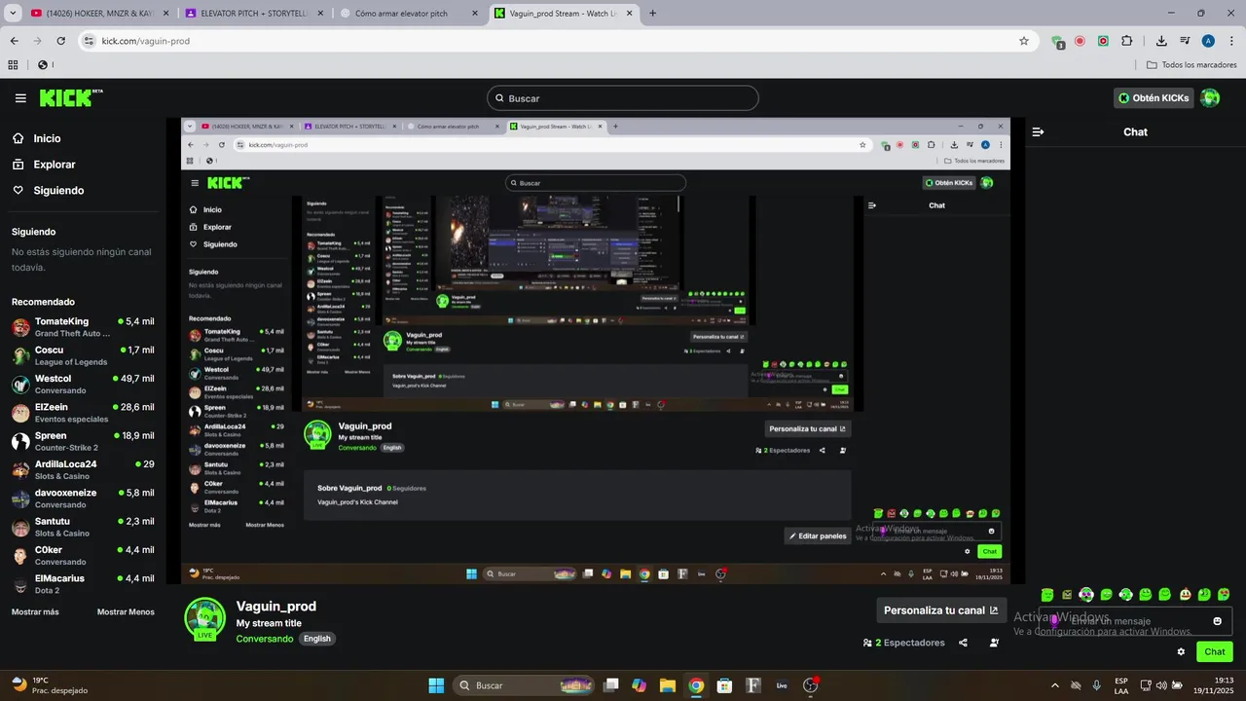Click the stream video player
The height and width of the screenshot is (701, 1246).
[596, 350]
